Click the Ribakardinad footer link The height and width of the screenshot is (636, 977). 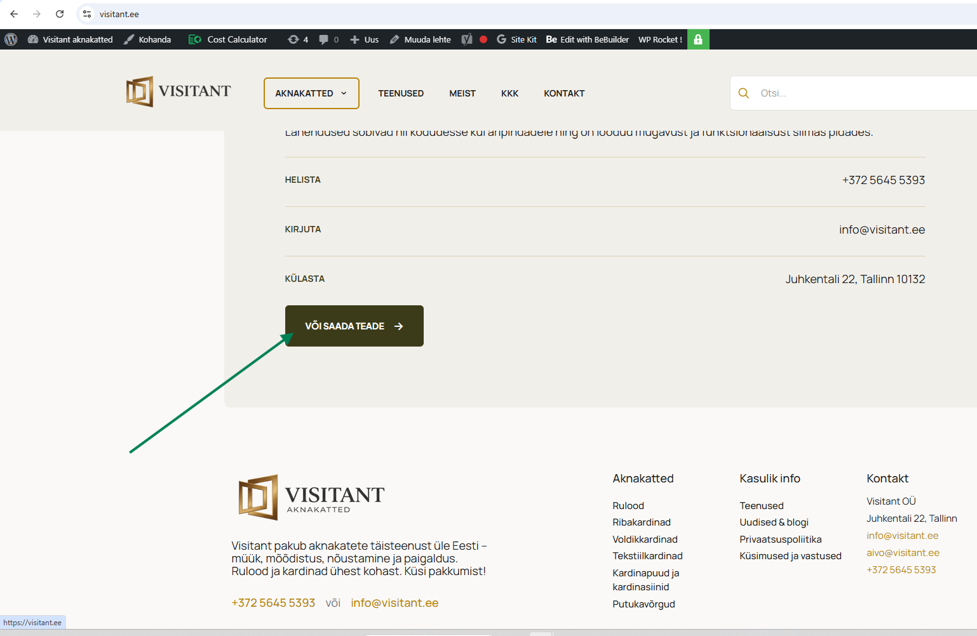click(x=642, y=522)
